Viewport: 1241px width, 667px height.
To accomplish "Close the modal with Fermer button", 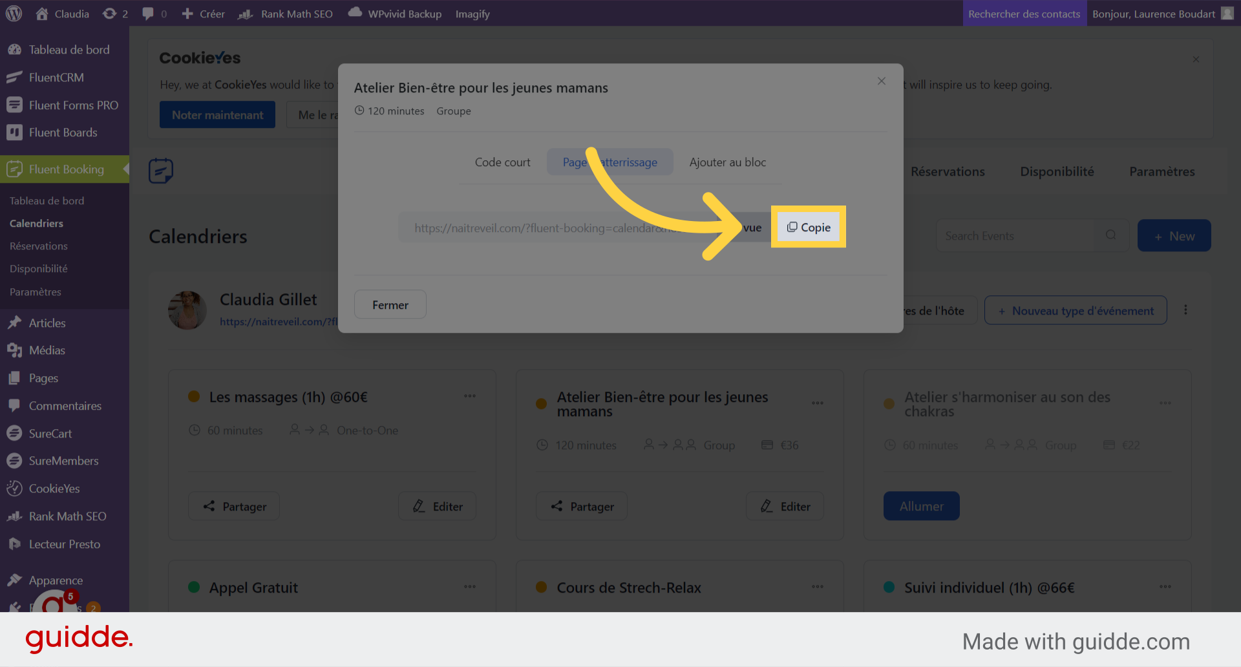I will tap(390, 304).
